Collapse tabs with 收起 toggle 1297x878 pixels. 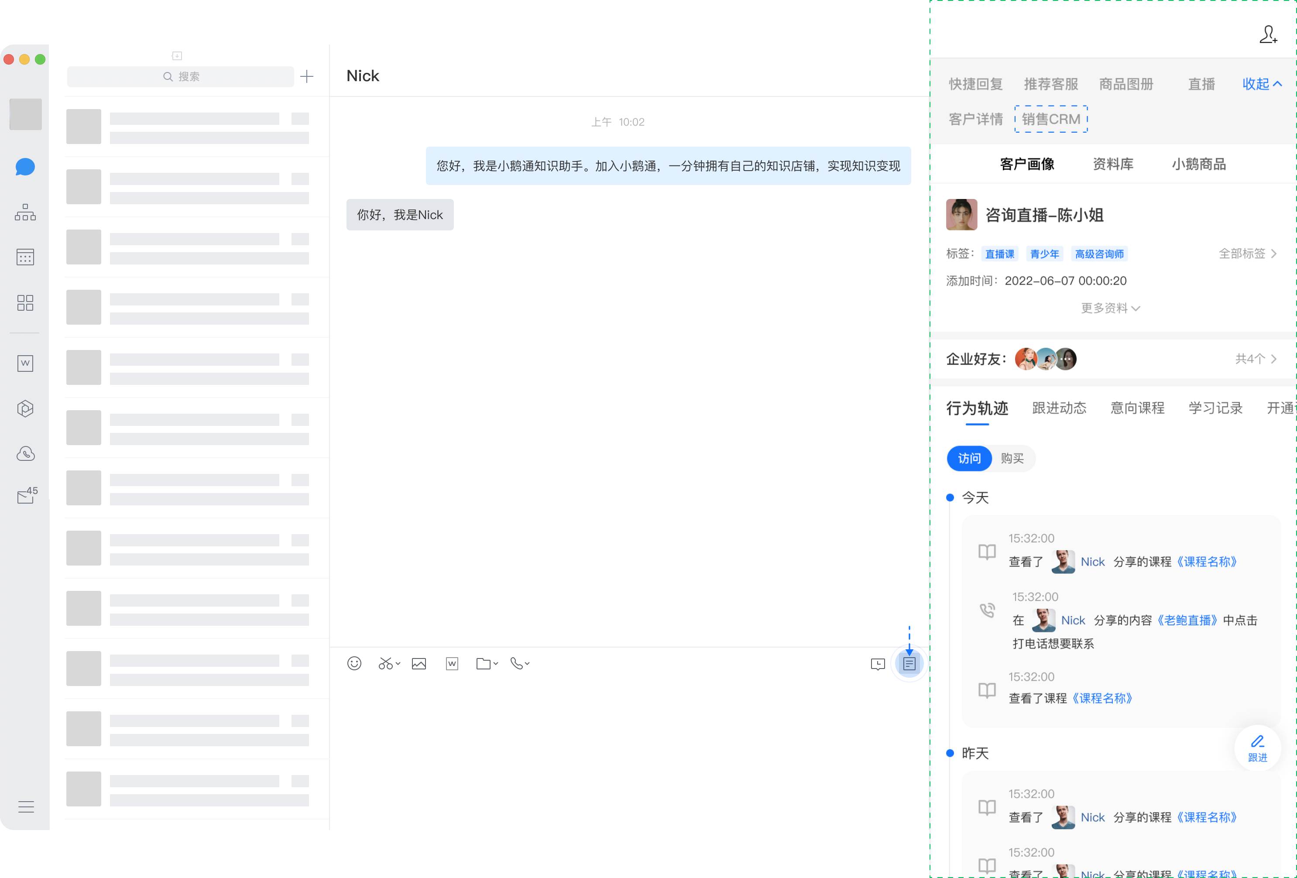[x=1261, y=84]
